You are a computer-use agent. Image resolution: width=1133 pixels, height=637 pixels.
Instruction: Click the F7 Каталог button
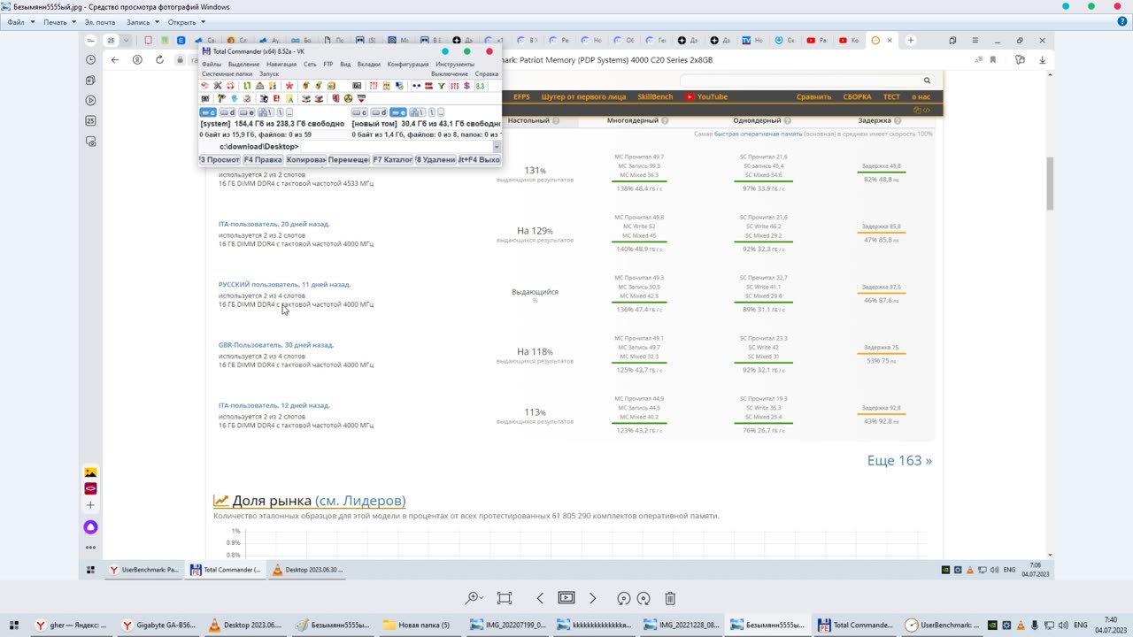point(393,160)
